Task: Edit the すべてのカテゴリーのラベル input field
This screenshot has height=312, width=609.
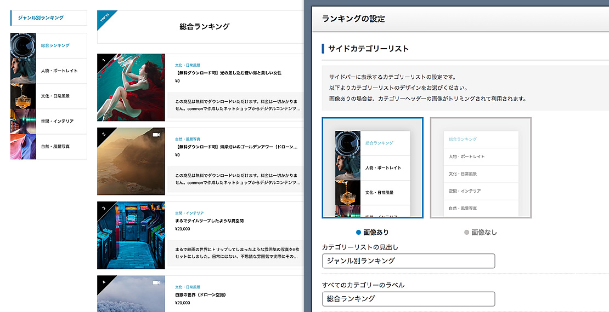Action: coord(409,299)
